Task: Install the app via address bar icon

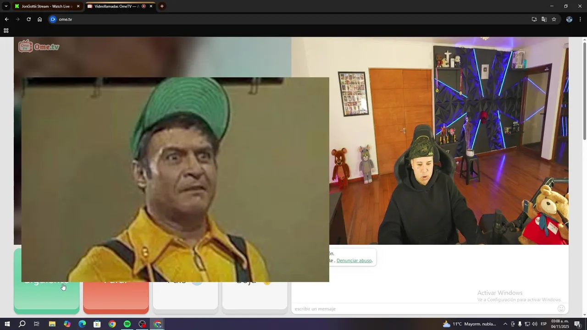Action: [x=534, y=19]
